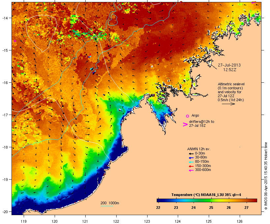
Task: Click the '30-80m' depth label
Action: (201, 157)
